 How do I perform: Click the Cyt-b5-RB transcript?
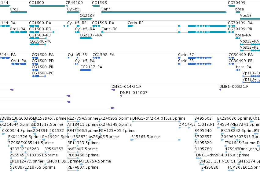[x=73, y=26]
